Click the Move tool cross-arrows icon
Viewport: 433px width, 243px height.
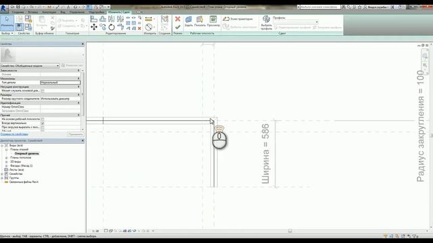(94, 27)
